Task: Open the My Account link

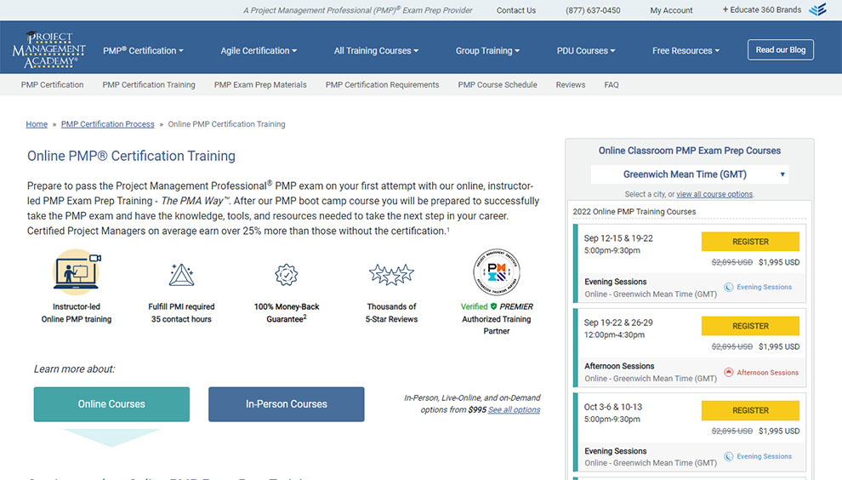Action: (671, 10)
